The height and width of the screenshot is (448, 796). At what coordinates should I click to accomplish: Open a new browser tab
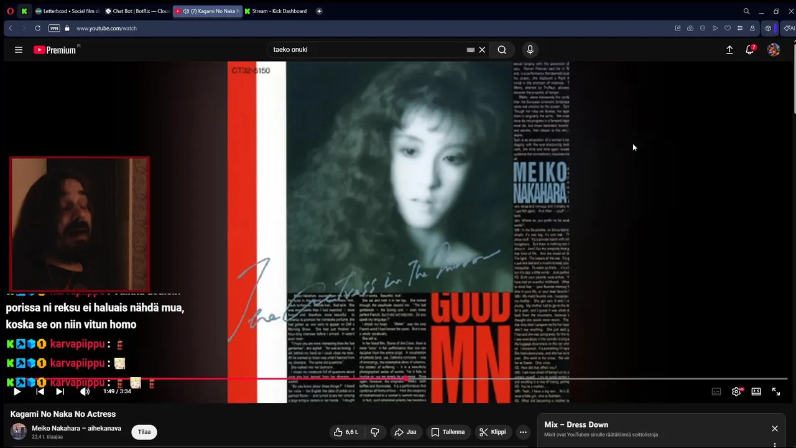(x=319, y=11)
